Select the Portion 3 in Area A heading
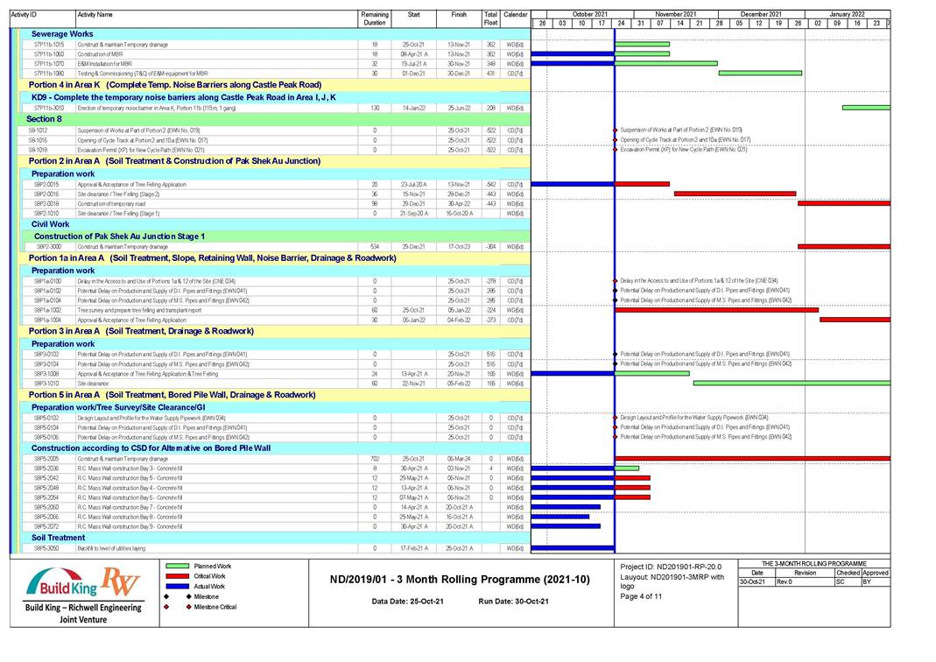936x662 pixels. pos(142,331)
